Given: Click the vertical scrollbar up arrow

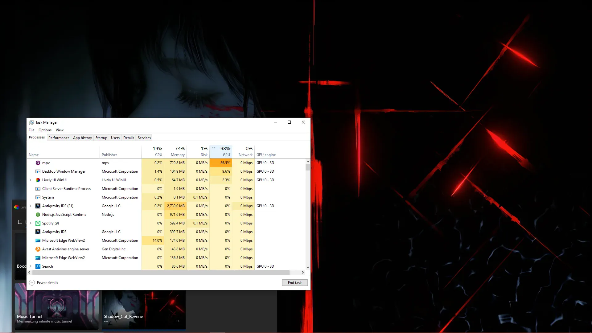Looking at the screenshot, I should (308, 161).
